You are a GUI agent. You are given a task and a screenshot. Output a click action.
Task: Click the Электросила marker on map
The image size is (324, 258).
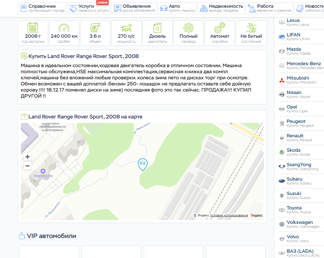click(x=43, y=171)
